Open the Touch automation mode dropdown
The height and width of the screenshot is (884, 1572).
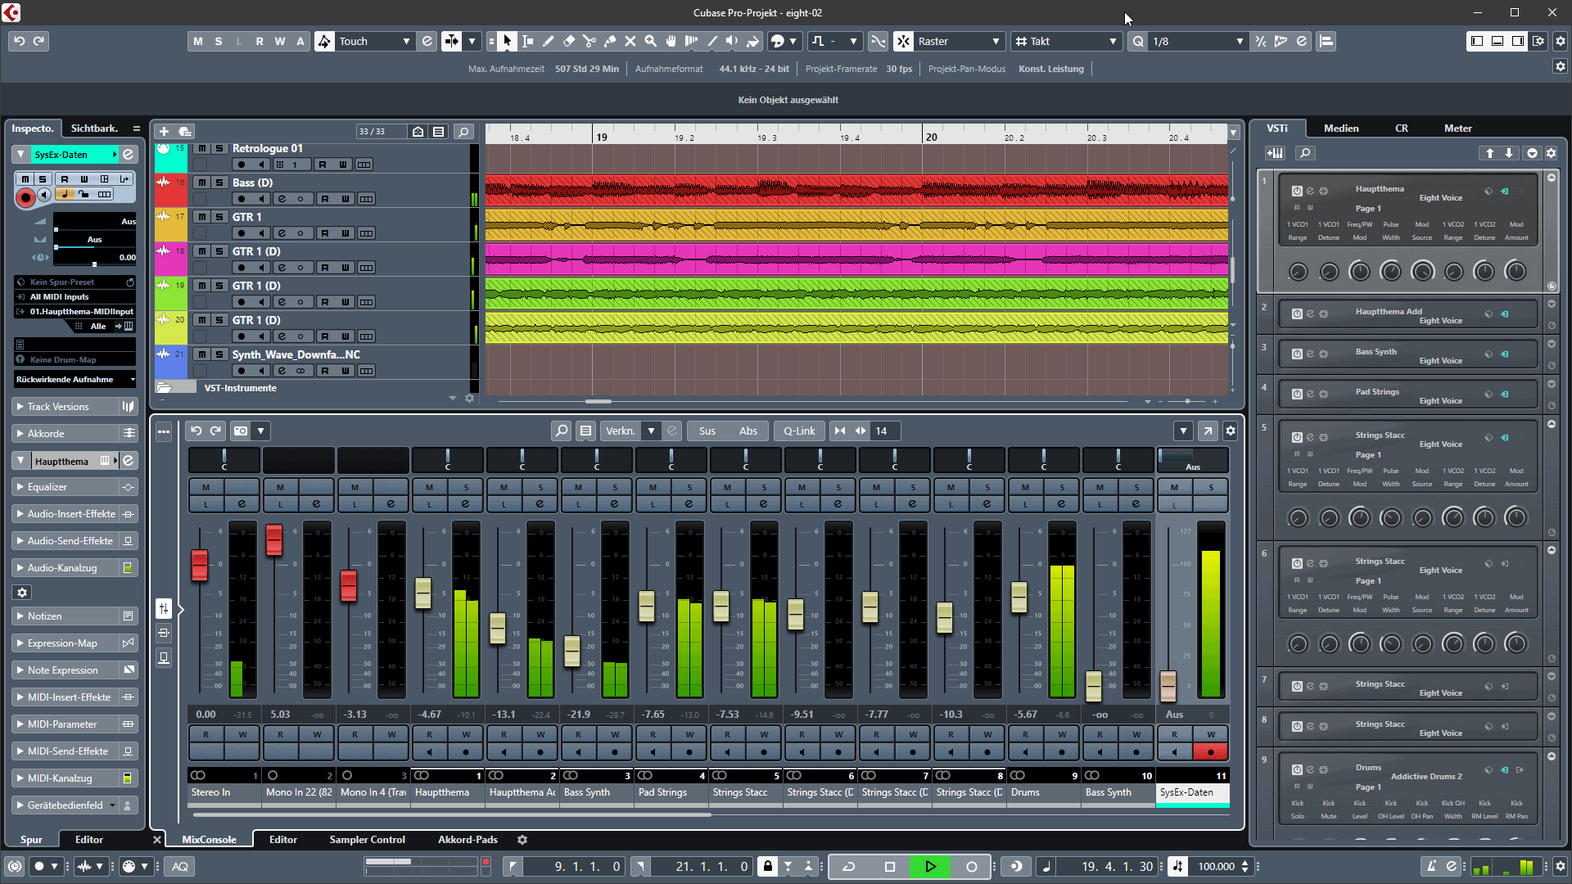point(407,41)
